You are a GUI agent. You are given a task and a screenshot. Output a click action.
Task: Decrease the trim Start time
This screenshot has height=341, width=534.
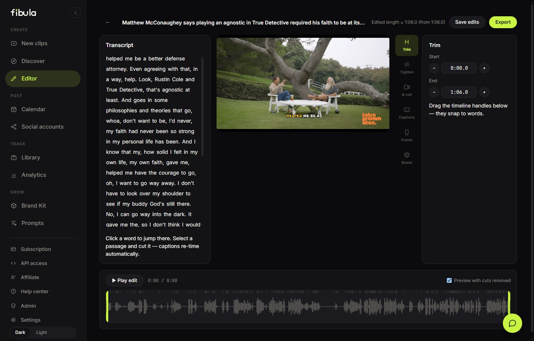[434, 68]
